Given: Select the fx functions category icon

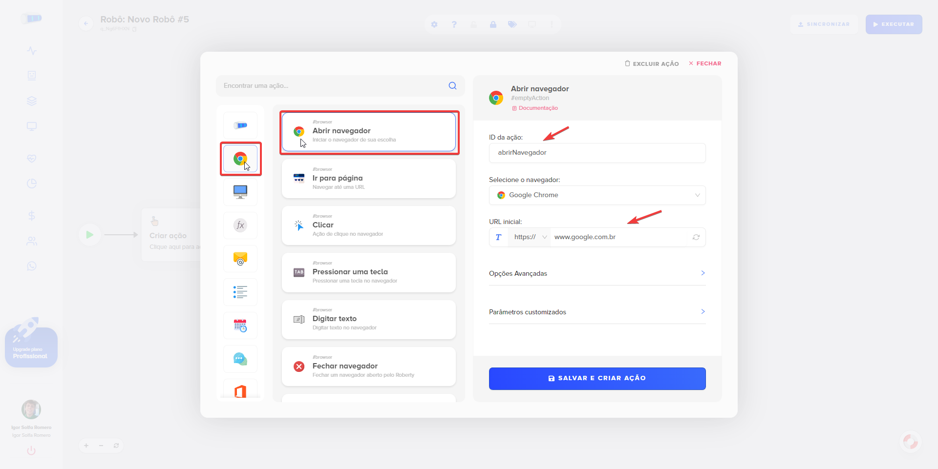Looking at the screenshot, I should (240, 225).
